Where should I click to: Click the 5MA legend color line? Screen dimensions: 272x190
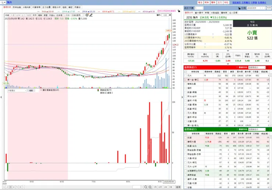point(39,11)
